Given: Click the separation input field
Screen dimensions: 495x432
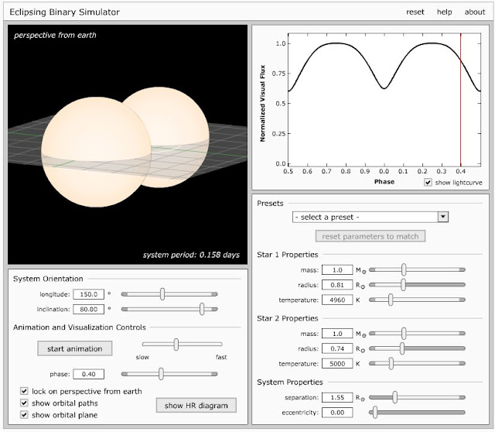Looking at the screenshot, I should (x=337, y=397).
